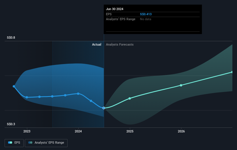Select the EPS data point at 2023
The width and height of the screenshot is (237, 150).
(x=27, y=97)
